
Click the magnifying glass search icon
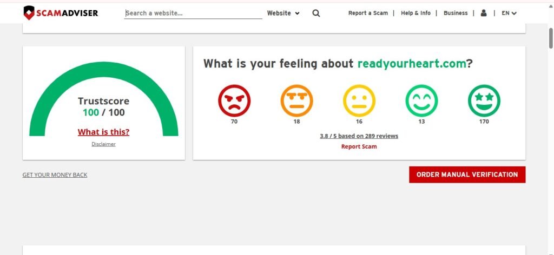(x=316, y=14)
